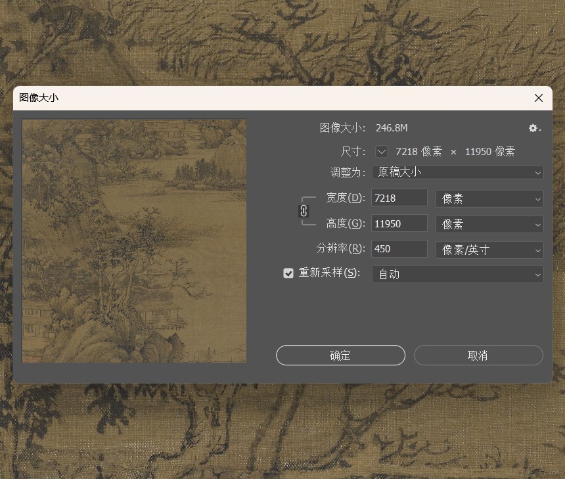
Task: Open the 宽度 unit dropdown showing 像素
Action: [x=489, y=198]
